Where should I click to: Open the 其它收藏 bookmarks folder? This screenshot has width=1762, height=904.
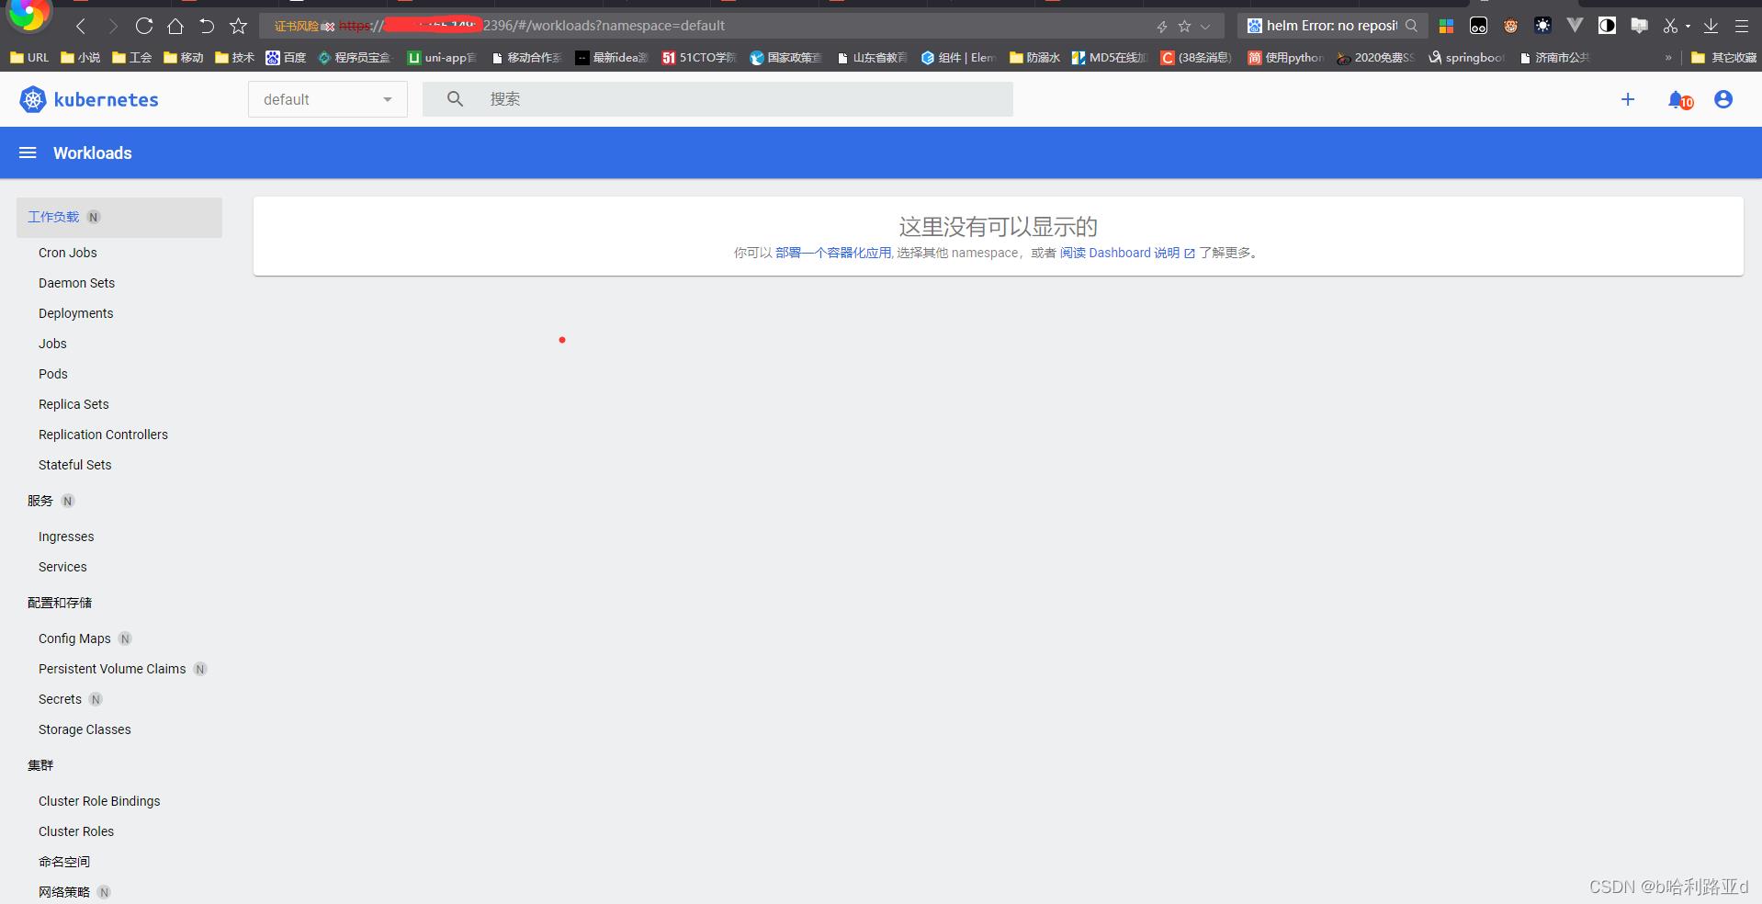[x=1723, y=57]
